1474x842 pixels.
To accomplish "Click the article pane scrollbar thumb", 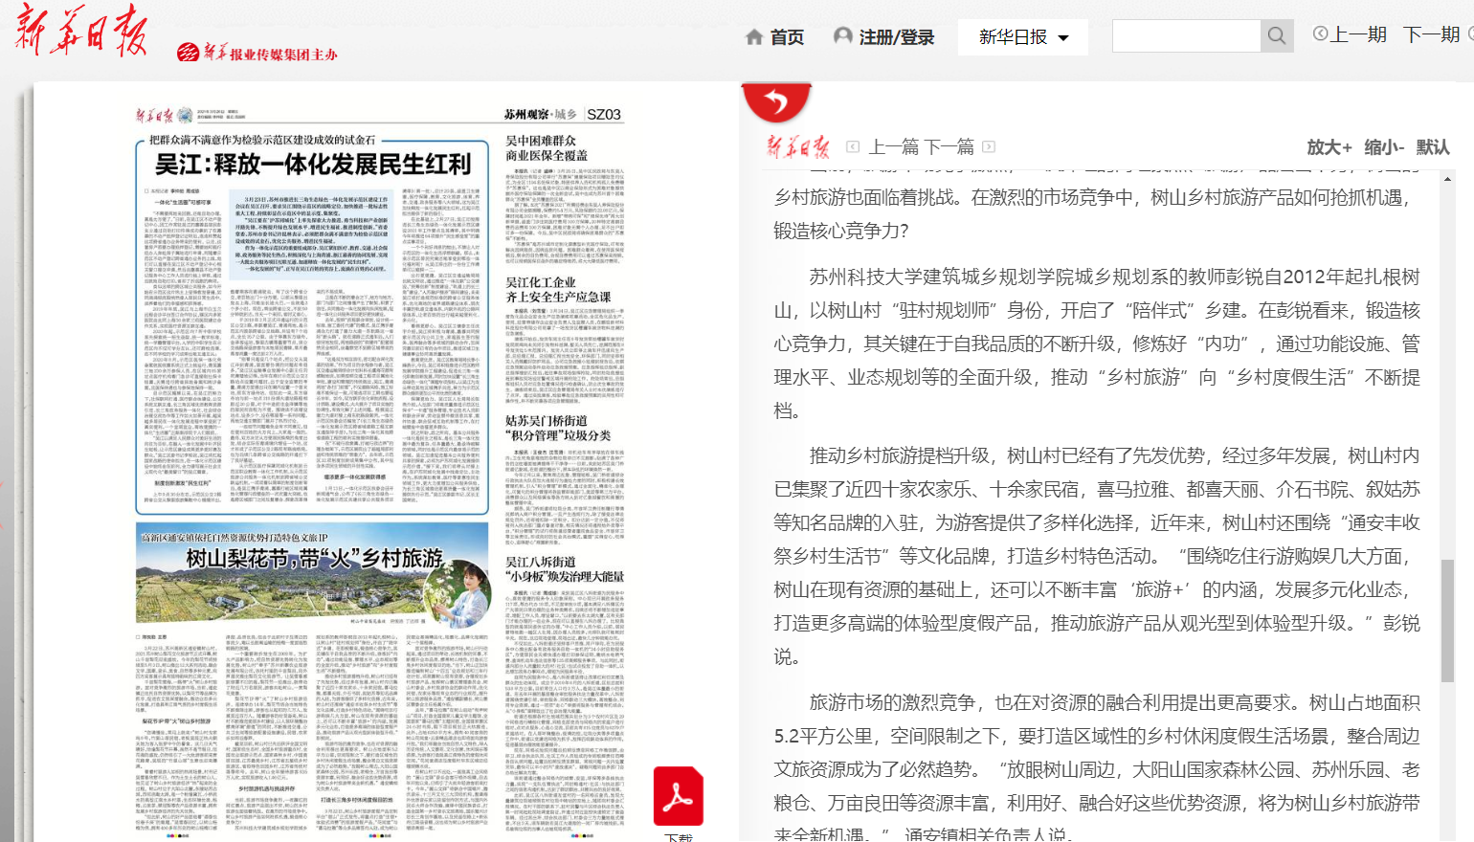I will pyautogui.click(x=1447, y=620).
